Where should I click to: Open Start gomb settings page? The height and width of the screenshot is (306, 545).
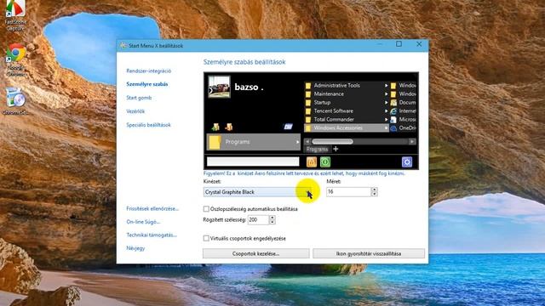click(139, 98)
